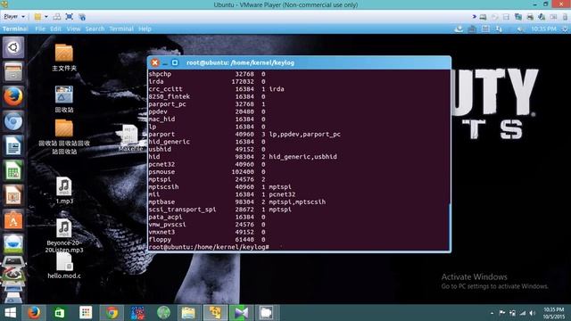Image resolution: width=571 pixels, height=321 pixels.
Task: Open the Edit menu of Terminal
Action: 55,29
